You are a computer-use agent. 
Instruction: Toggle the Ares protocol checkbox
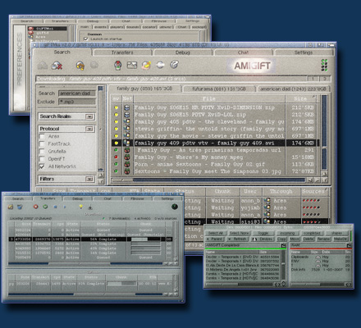42,136
